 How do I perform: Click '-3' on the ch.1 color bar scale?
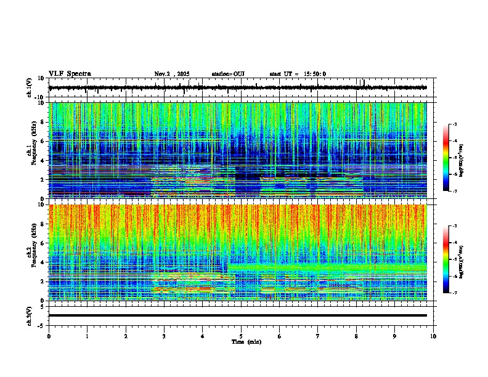[454, 124]
